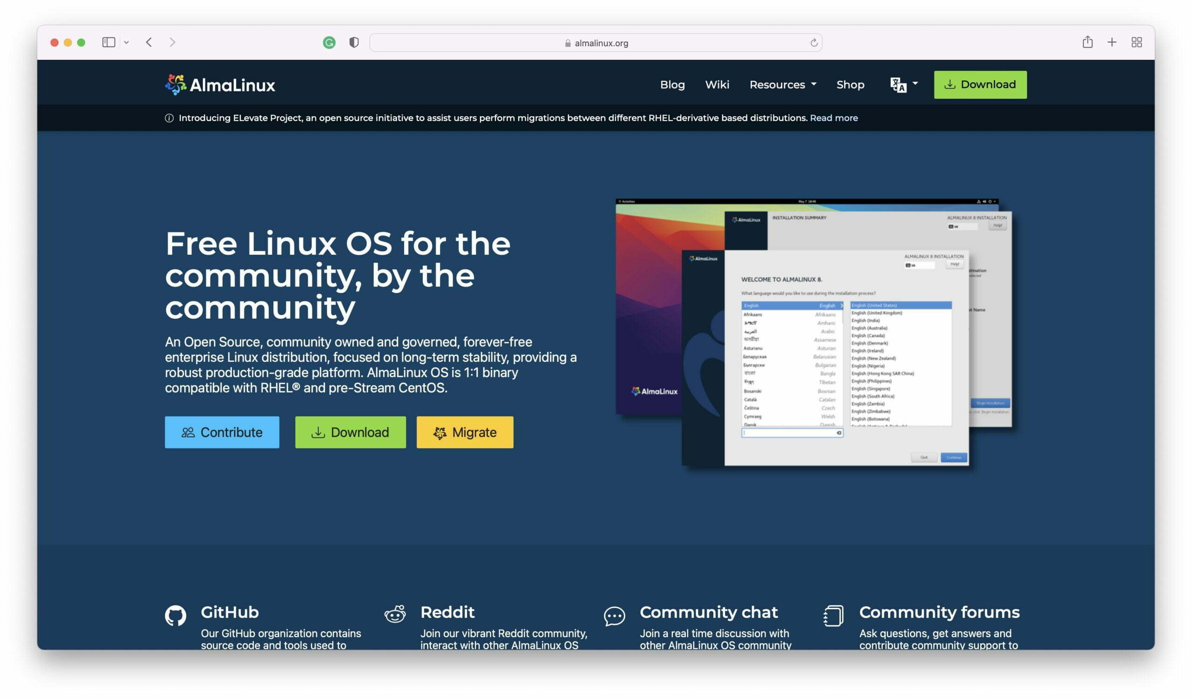Click the GitHub octocat icon
Viewport: 1192px width, 699px height.
(176, 616)
